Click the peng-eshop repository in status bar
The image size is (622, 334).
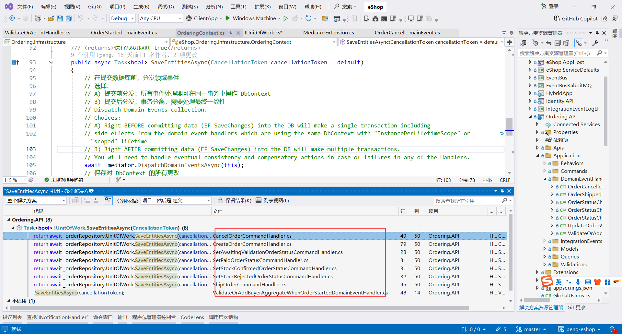tap(579, 329)
